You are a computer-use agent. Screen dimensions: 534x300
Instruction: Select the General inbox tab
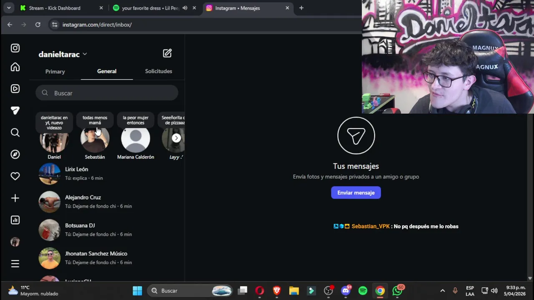click(x=107, y=71)
